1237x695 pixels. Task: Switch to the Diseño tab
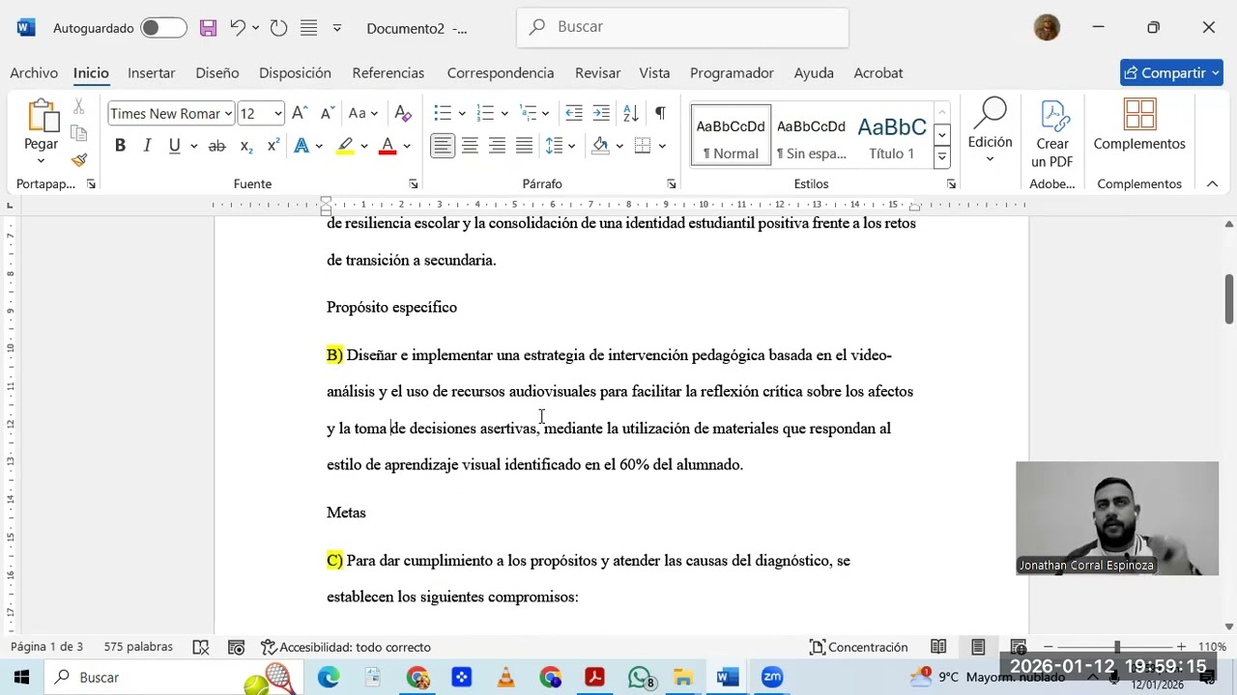(217, 73)
